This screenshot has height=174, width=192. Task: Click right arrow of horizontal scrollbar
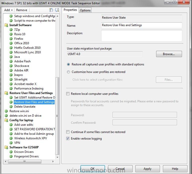point(53,161)
